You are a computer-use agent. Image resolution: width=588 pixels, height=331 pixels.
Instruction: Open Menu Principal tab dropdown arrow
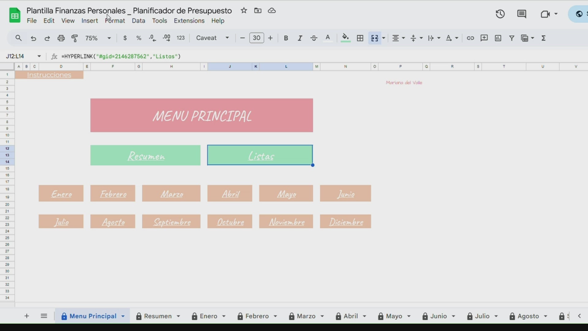[x=123, y=316]
